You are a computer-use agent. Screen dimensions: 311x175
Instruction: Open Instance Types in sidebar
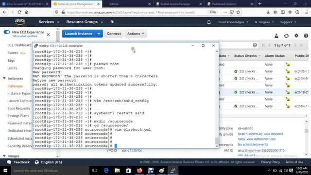19,93
